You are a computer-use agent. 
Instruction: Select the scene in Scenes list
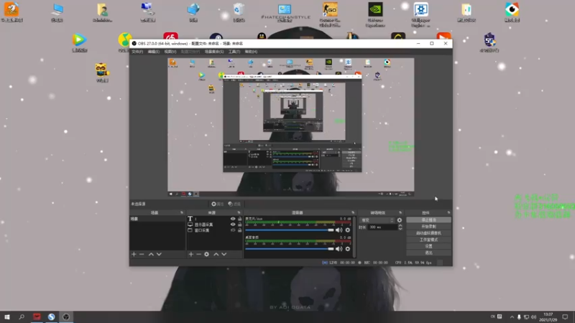[157, 219]
